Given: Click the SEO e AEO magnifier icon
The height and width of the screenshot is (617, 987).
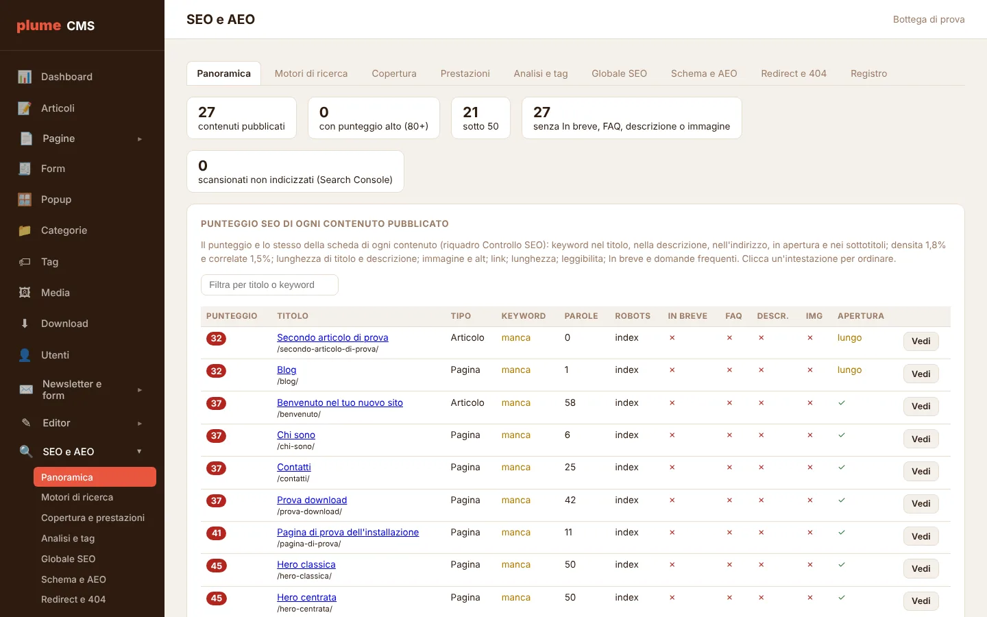Looking at the screenshot, I should tap(26, 452).
